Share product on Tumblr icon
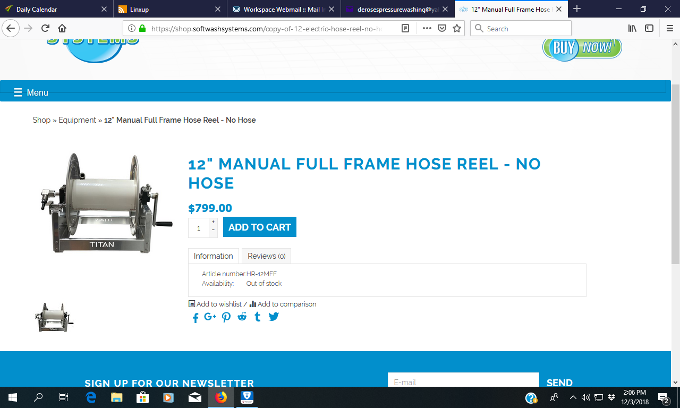Image resolution: width=680 pixels, height=408 pixels. tap(258, 317)
